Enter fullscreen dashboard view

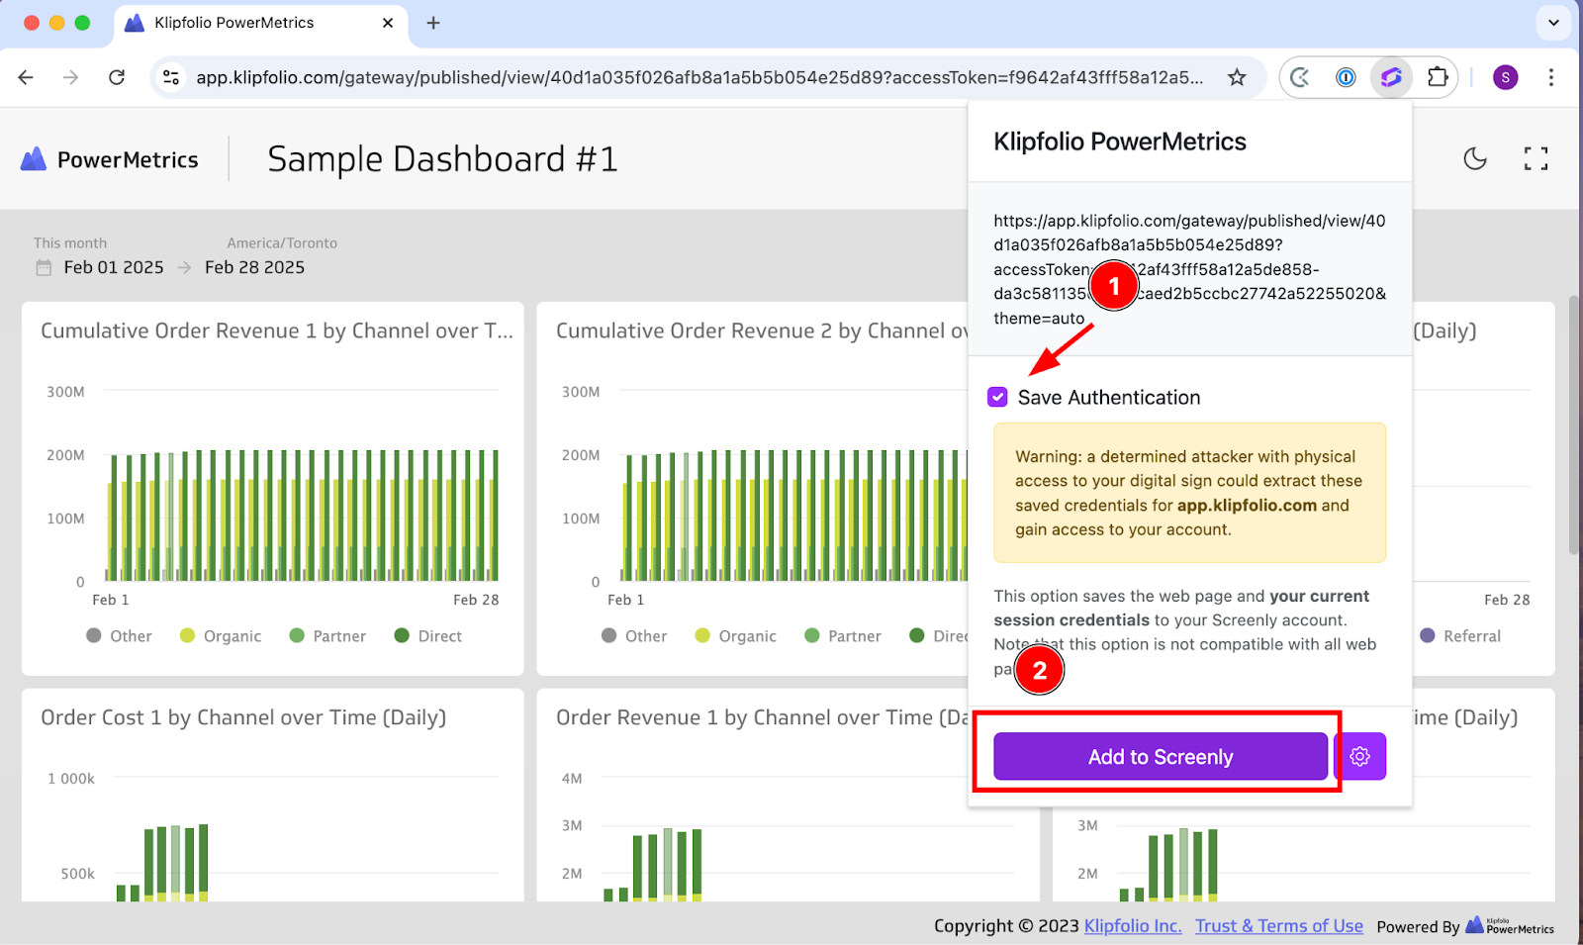coord(1536,158)
